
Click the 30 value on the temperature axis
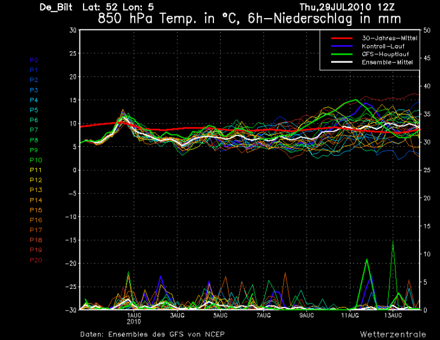73,30
